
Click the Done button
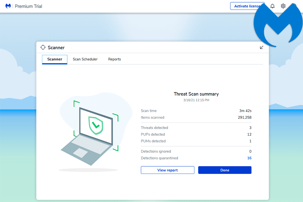(225, 170)
